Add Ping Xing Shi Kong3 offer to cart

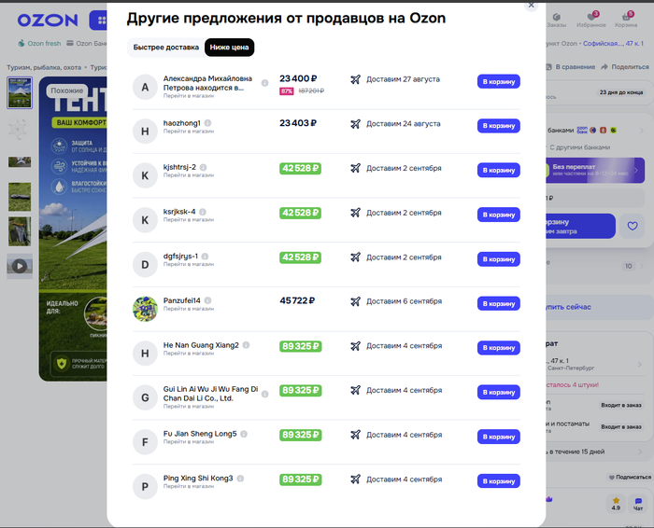[x=498, y=481]
